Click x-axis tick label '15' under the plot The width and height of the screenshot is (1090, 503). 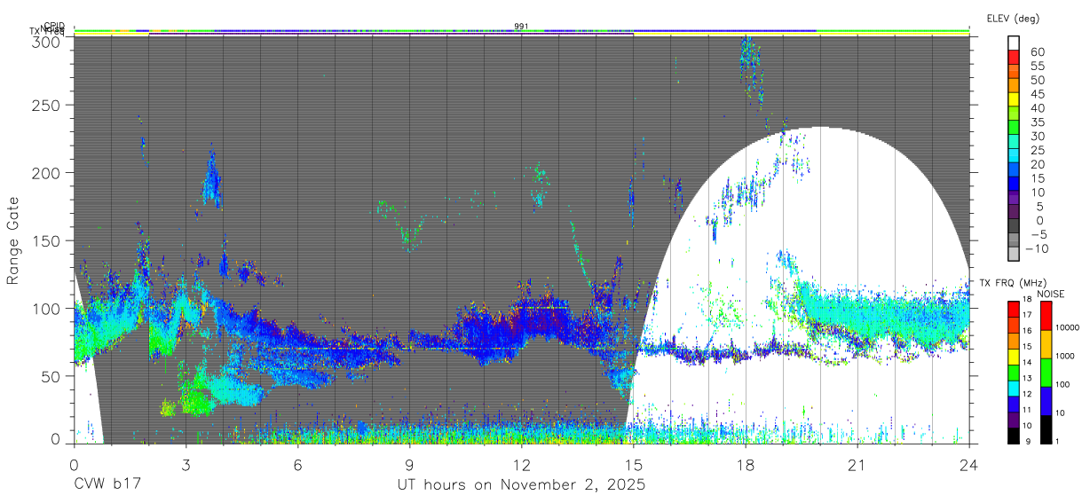pyautogui.click(x=634, y=464)
